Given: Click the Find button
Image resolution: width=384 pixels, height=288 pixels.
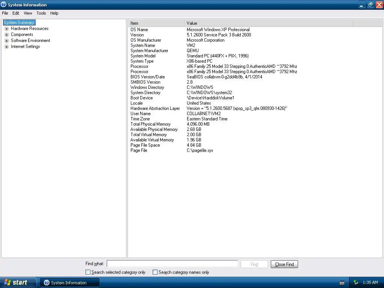Looking at the screenshot, I should click(x=254, y=264).
